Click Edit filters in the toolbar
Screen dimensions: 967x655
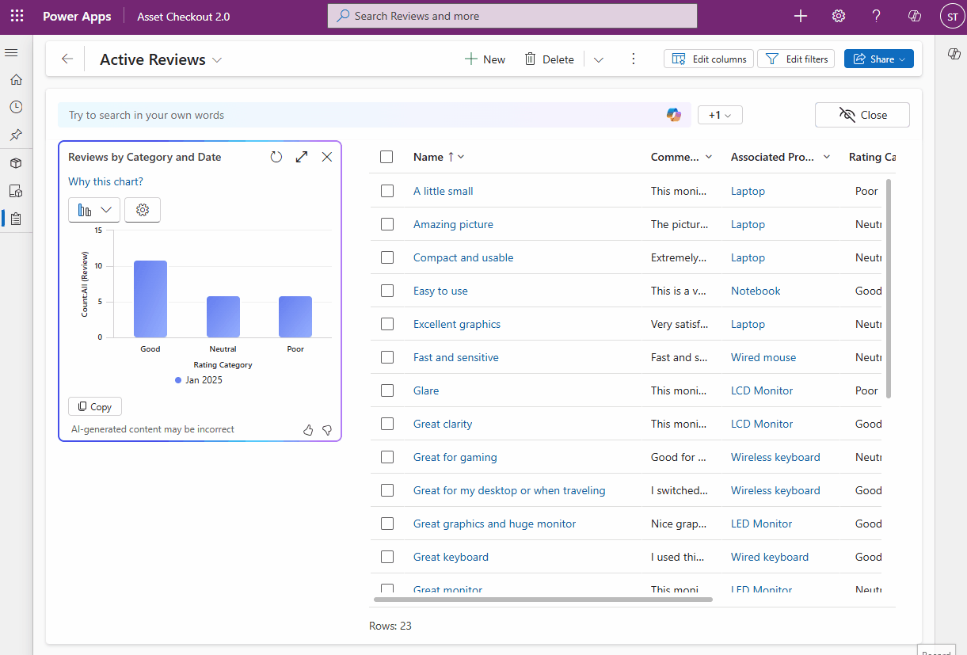[x=795, y=58]
